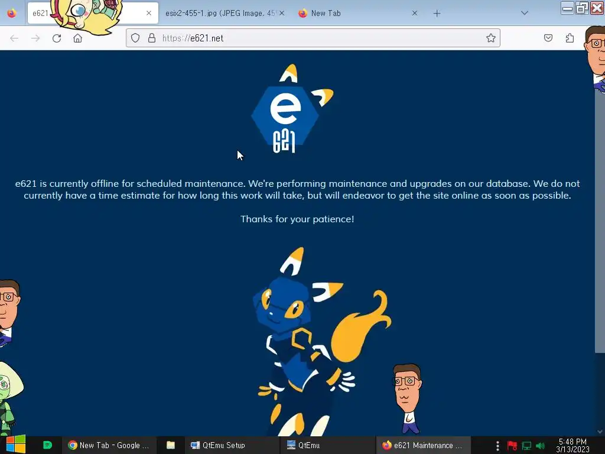The image size is (605, 454).
Task: Close the Firefox window
Action: tap(597, 8)
